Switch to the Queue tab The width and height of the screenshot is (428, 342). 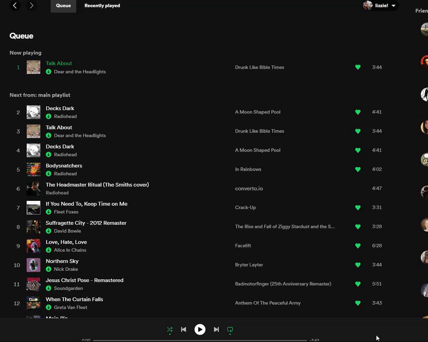63,6
